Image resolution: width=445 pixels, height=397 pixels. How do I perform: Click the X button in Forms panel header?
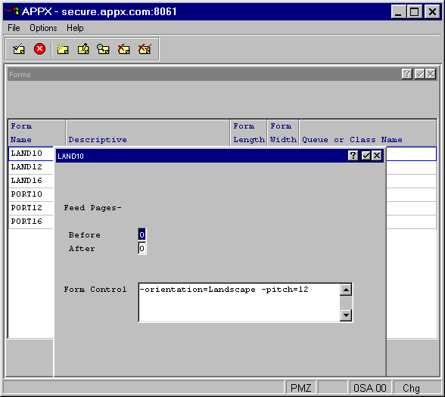point(431,74)
